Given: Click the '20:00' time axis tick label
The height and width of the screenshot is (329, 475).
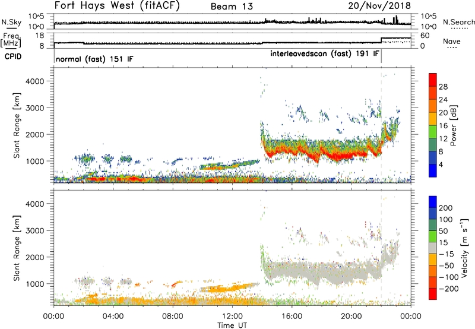Looking at the screenshot, I should point(351,317).
